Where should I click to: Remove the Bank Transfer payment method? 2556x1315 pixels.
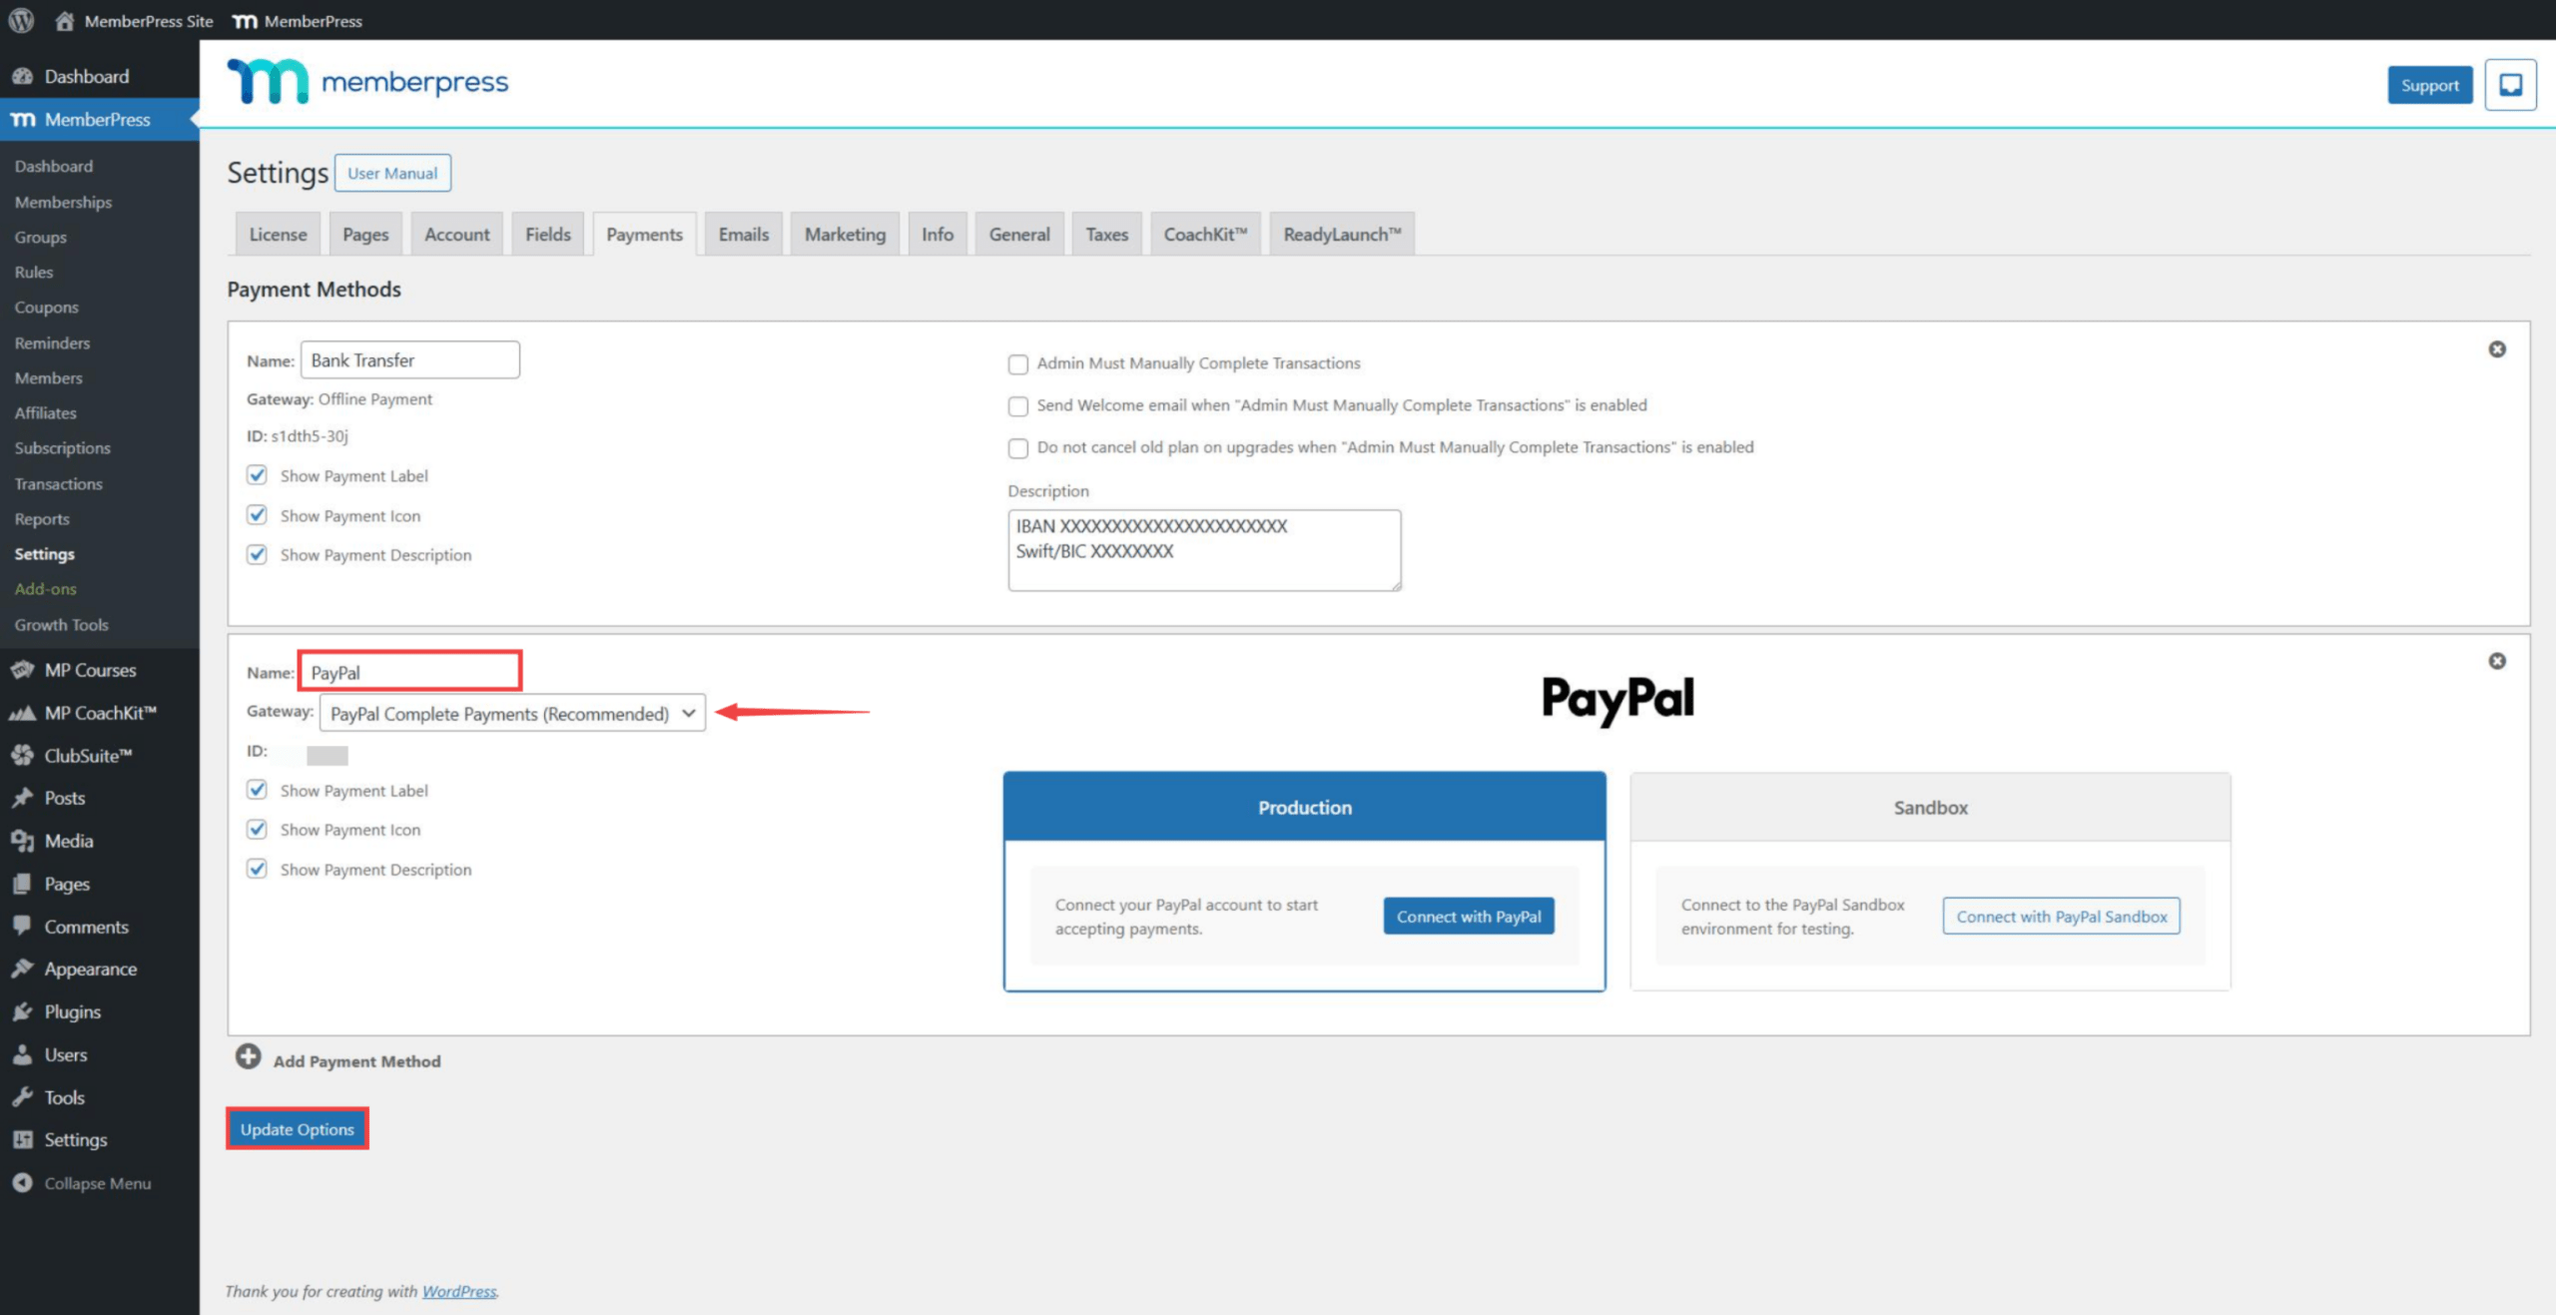(2496, 348)
